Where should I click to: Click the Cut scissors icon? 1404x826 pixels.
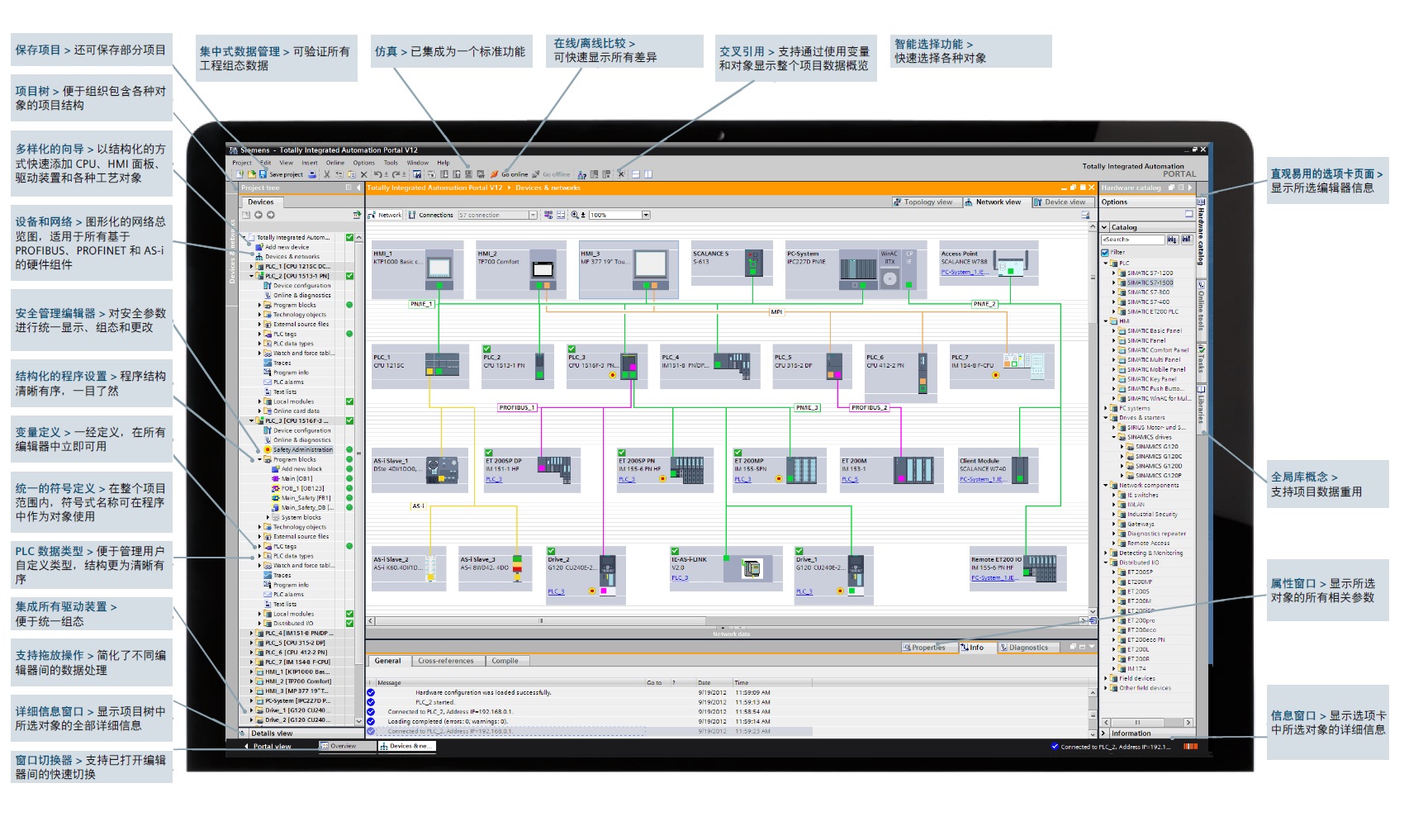point(326,174)
